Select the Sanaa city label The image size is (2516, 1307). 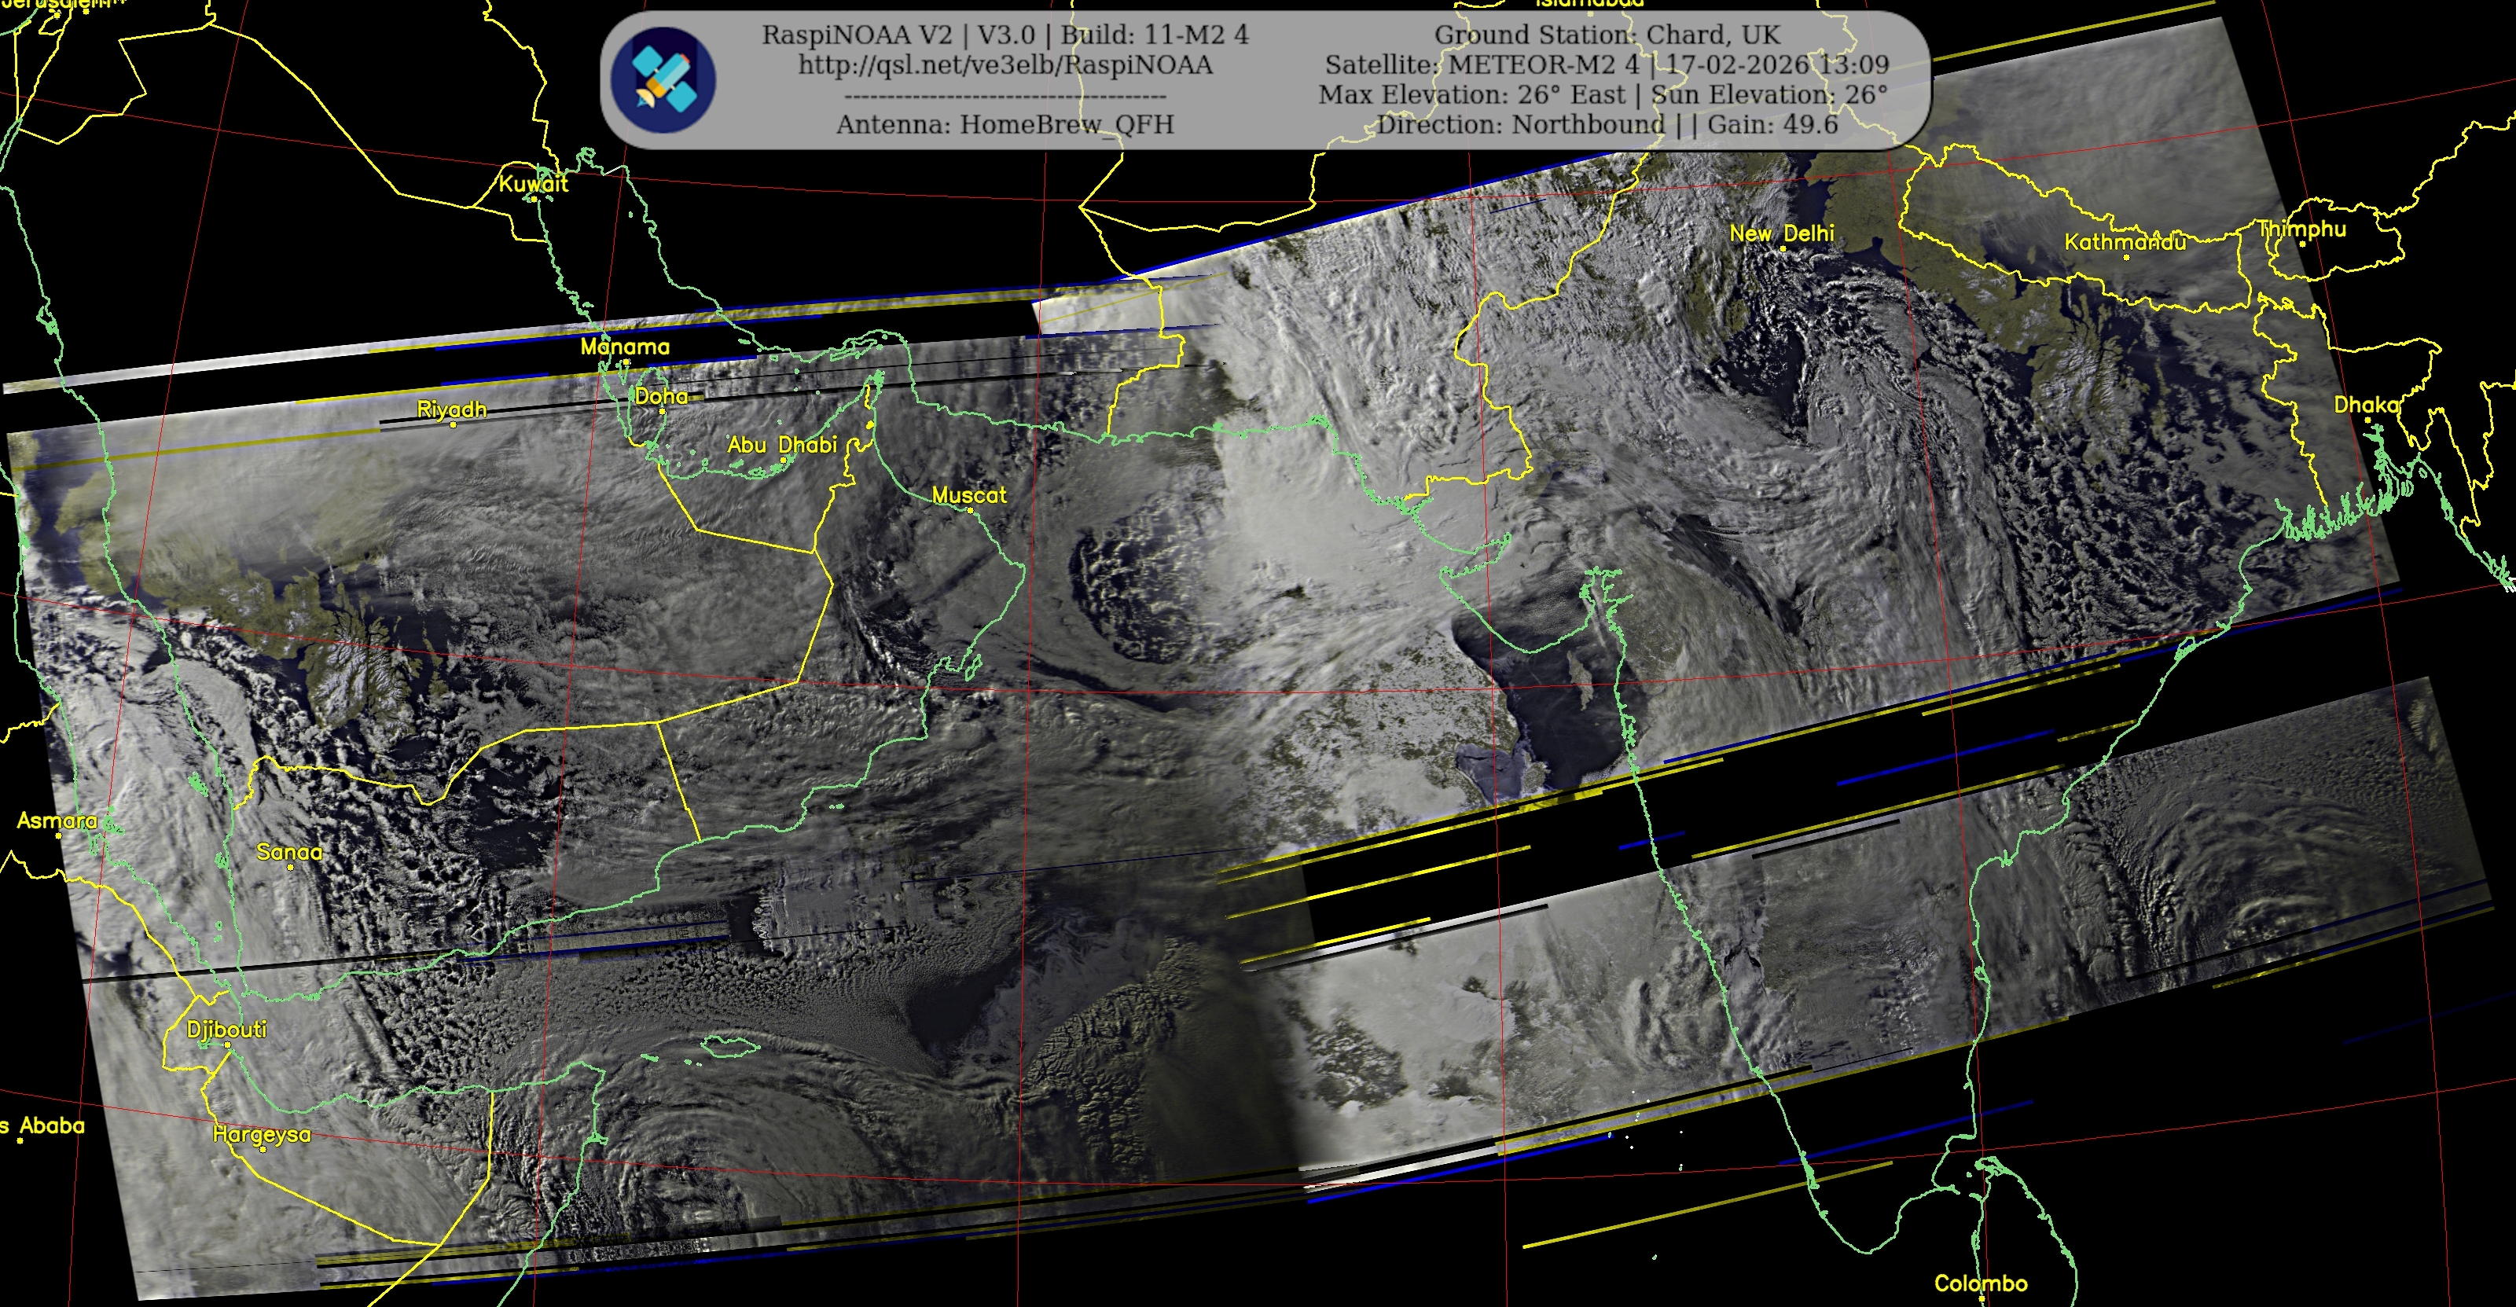pyautogui.click(x=289, y=852)
